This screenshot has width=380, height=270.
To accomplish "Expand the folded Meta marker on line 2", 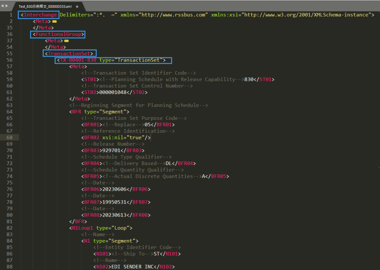I will pos(55,22).
